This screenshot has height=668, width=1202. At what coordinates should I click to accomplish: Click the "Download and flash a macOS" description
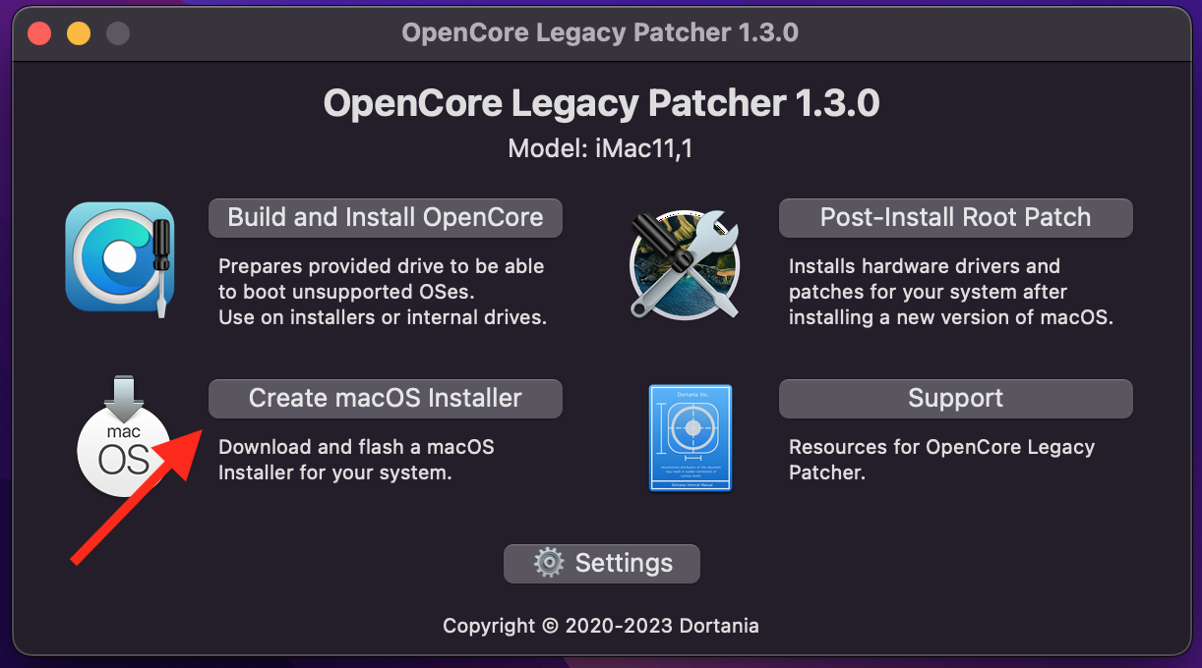(x=356, y=460)
